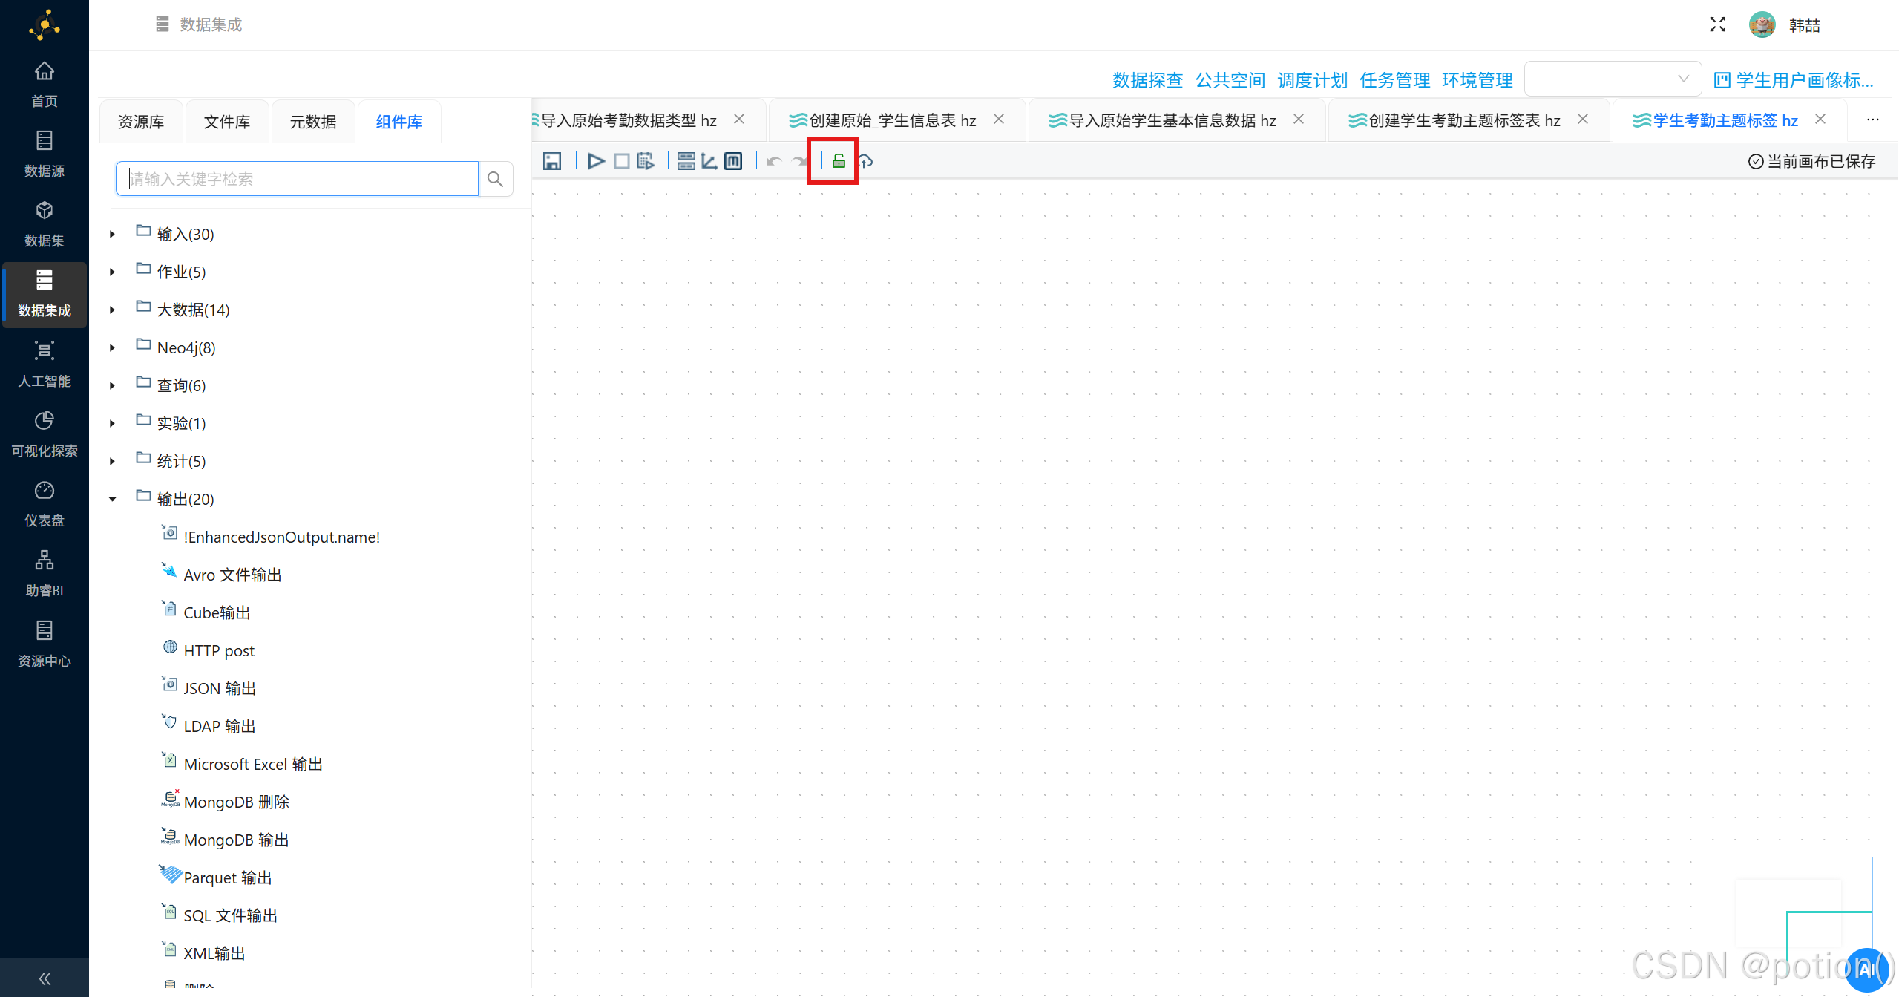Open 数据集成 in the sidebar
This screenshot has width=1899, height=997.
[45, 294]
